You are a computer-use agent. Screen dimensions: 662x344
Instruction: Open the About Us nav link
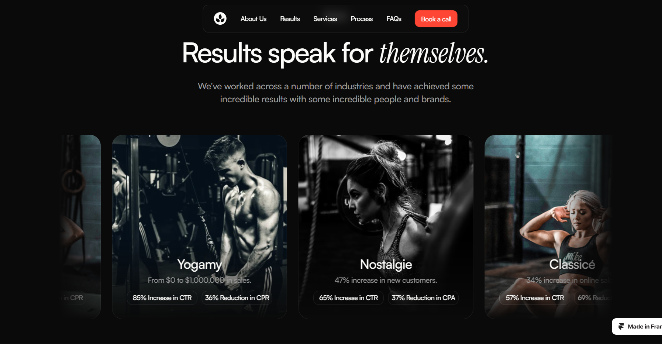point(254,19)
